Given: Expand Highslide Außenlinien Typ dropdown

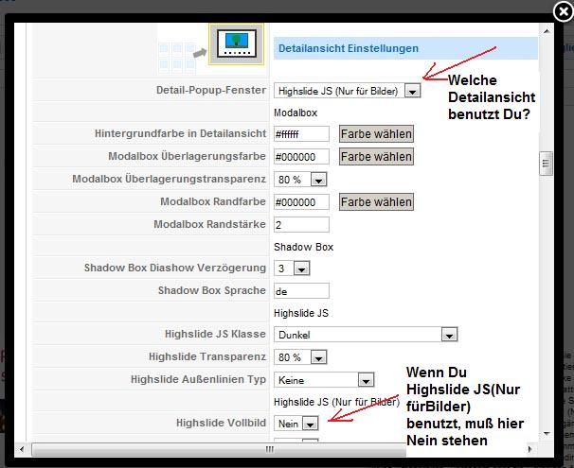Looking at the screenshot, I should [324, 379].
